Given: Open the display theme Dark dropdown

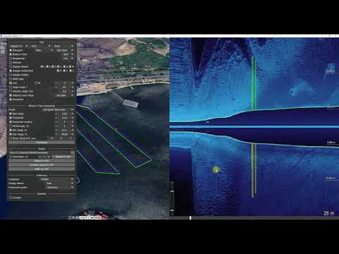Looking at the screenshot, I should point(59,183).
